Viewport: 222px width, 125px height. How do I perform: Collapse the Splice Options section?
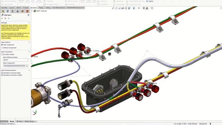point(29,42)
